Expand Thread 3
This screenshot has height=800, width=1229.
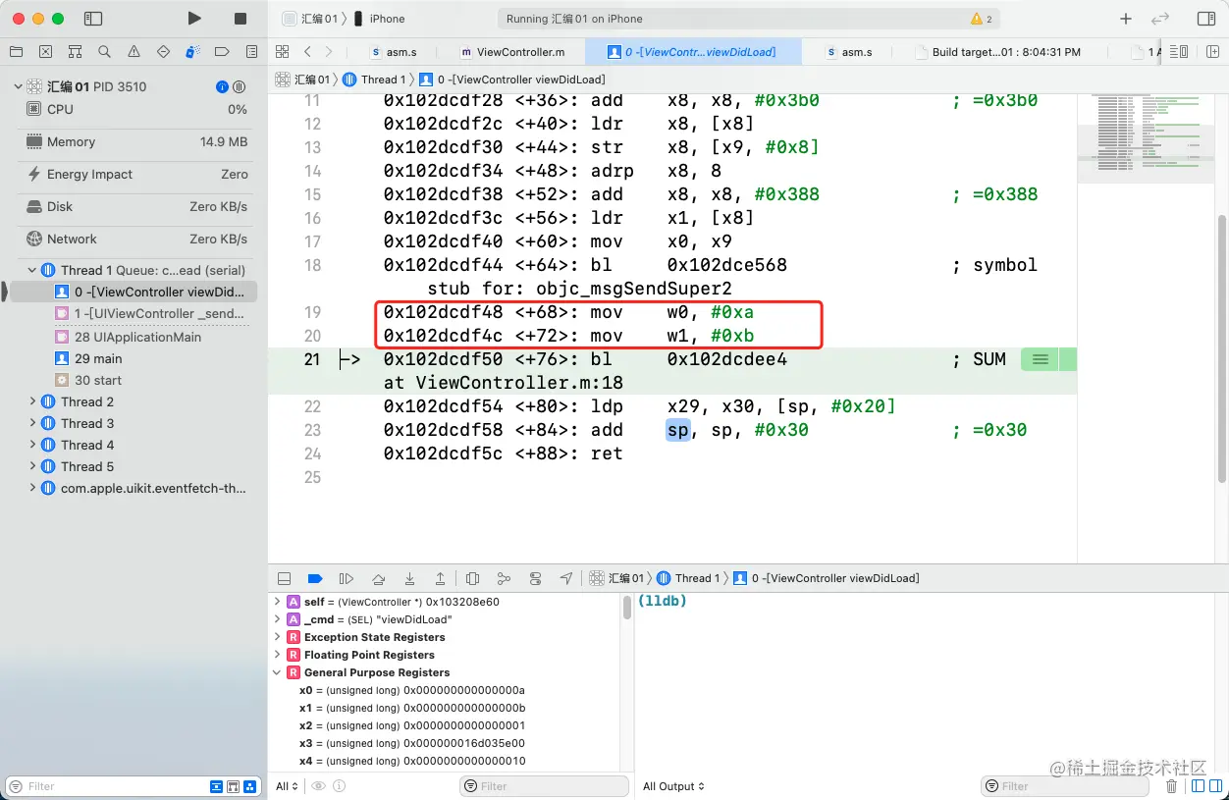pyautogui.click(x=32, y=423)
